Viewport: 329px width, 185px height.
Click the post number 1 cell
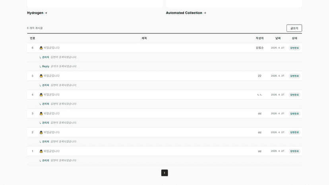pyautogui.click(x=33, y=151)
